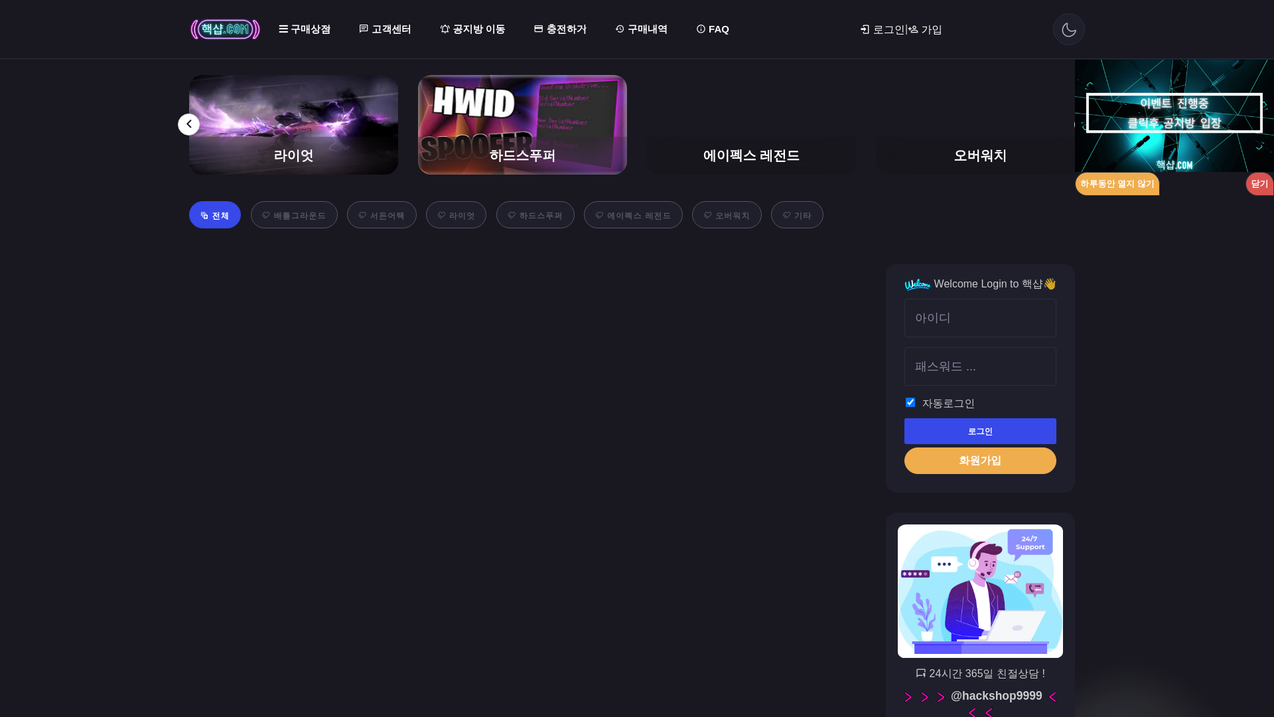Open the FAQ menu item
This screenshot has width=1274, height=717.
tap(713, 29)
